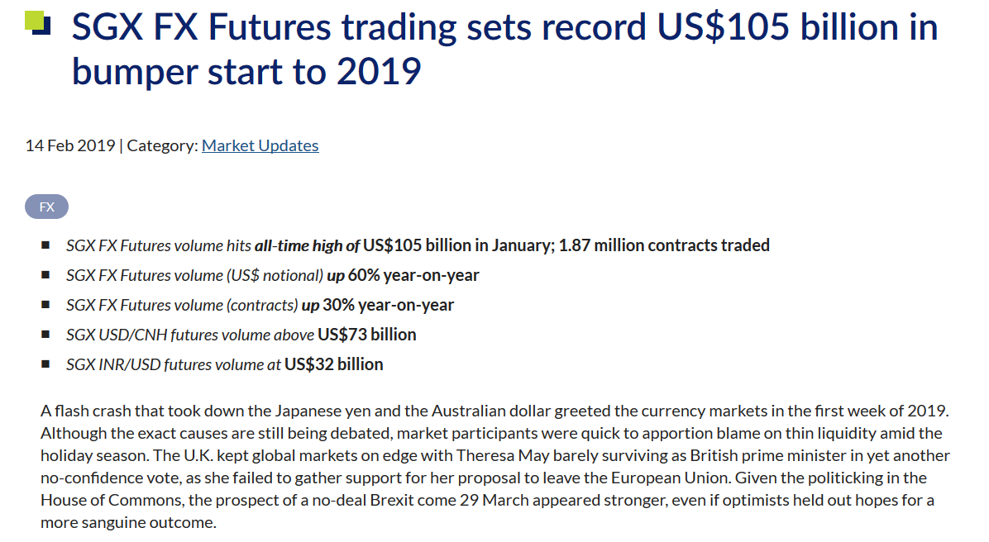Click bullet marker beside contracts volume line
Screen dimensions: 989x542
point(45,304)
